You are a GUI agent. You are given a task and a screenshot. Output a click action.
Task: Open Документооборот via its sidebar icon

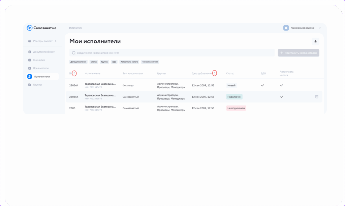(x=30, y=52)
